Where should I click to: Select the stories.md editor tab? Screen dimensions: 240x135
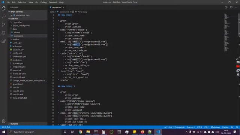point(57,7)
